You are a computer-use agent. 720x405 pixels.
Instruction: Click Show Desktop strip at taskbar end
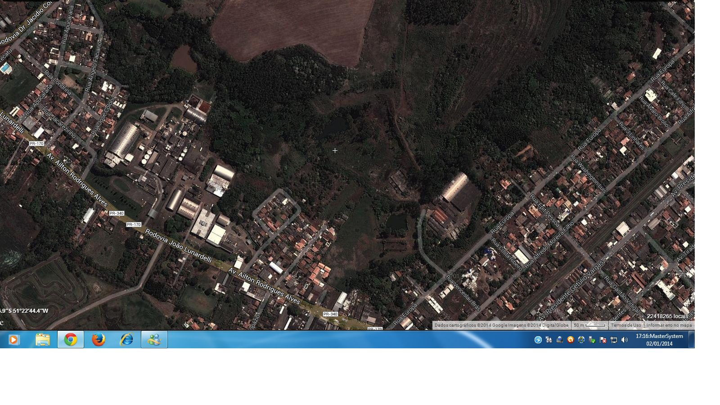point(692,340)
